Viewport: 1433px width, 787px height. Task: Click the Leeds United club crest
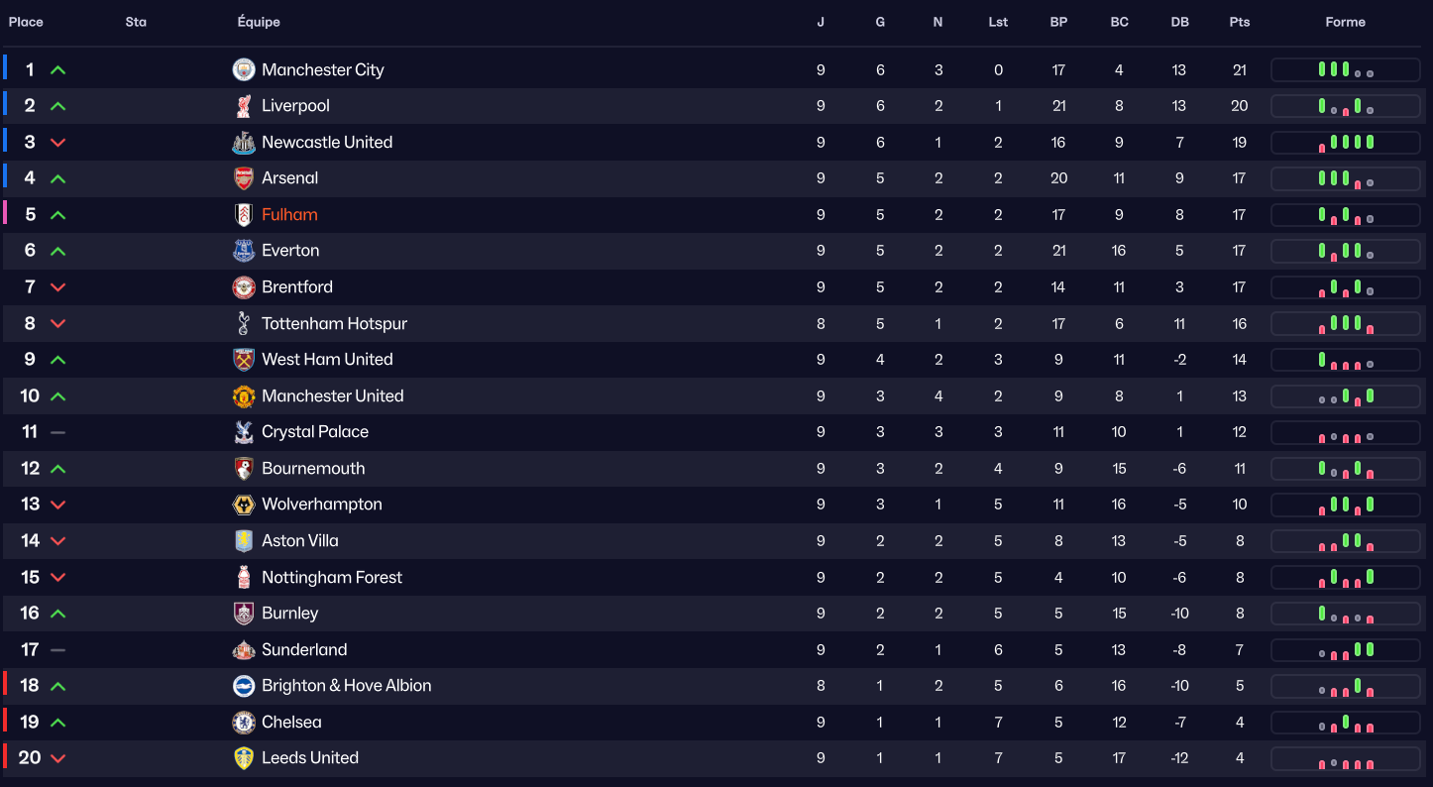pos(244,758)
